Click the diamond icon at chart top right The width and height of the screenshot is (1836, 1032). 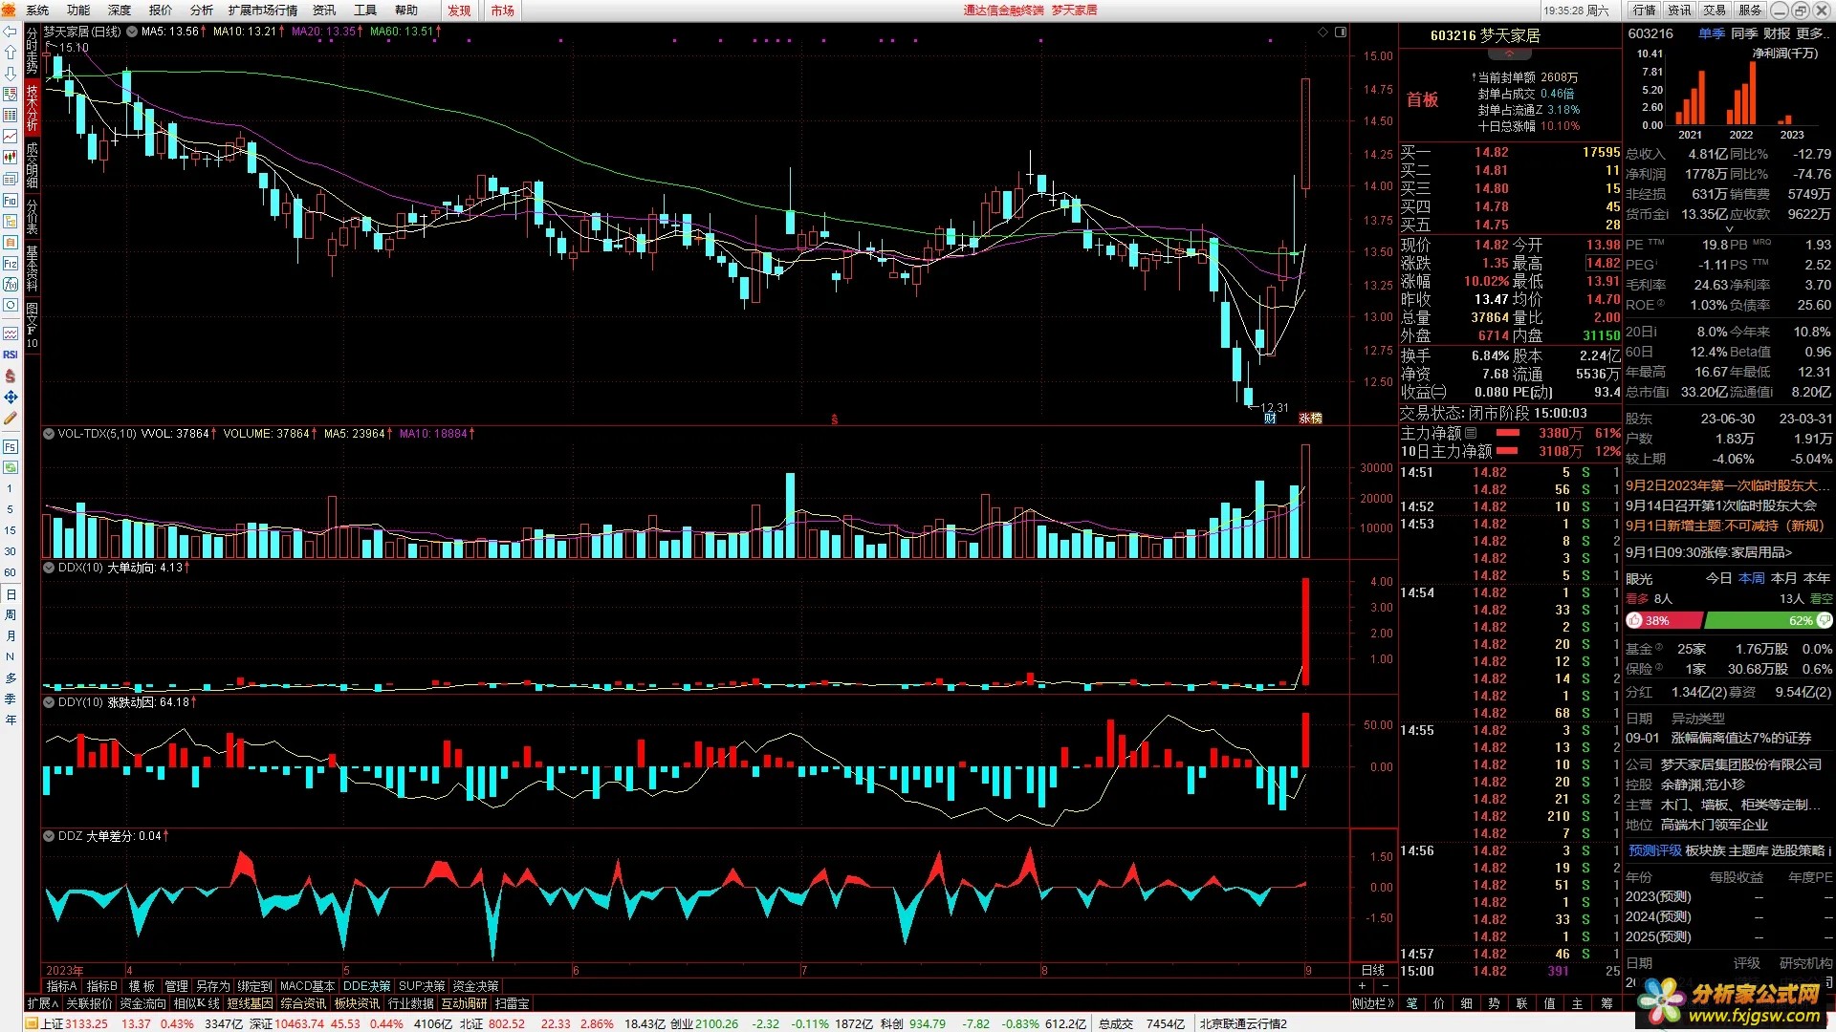(x=1323, y=32)
